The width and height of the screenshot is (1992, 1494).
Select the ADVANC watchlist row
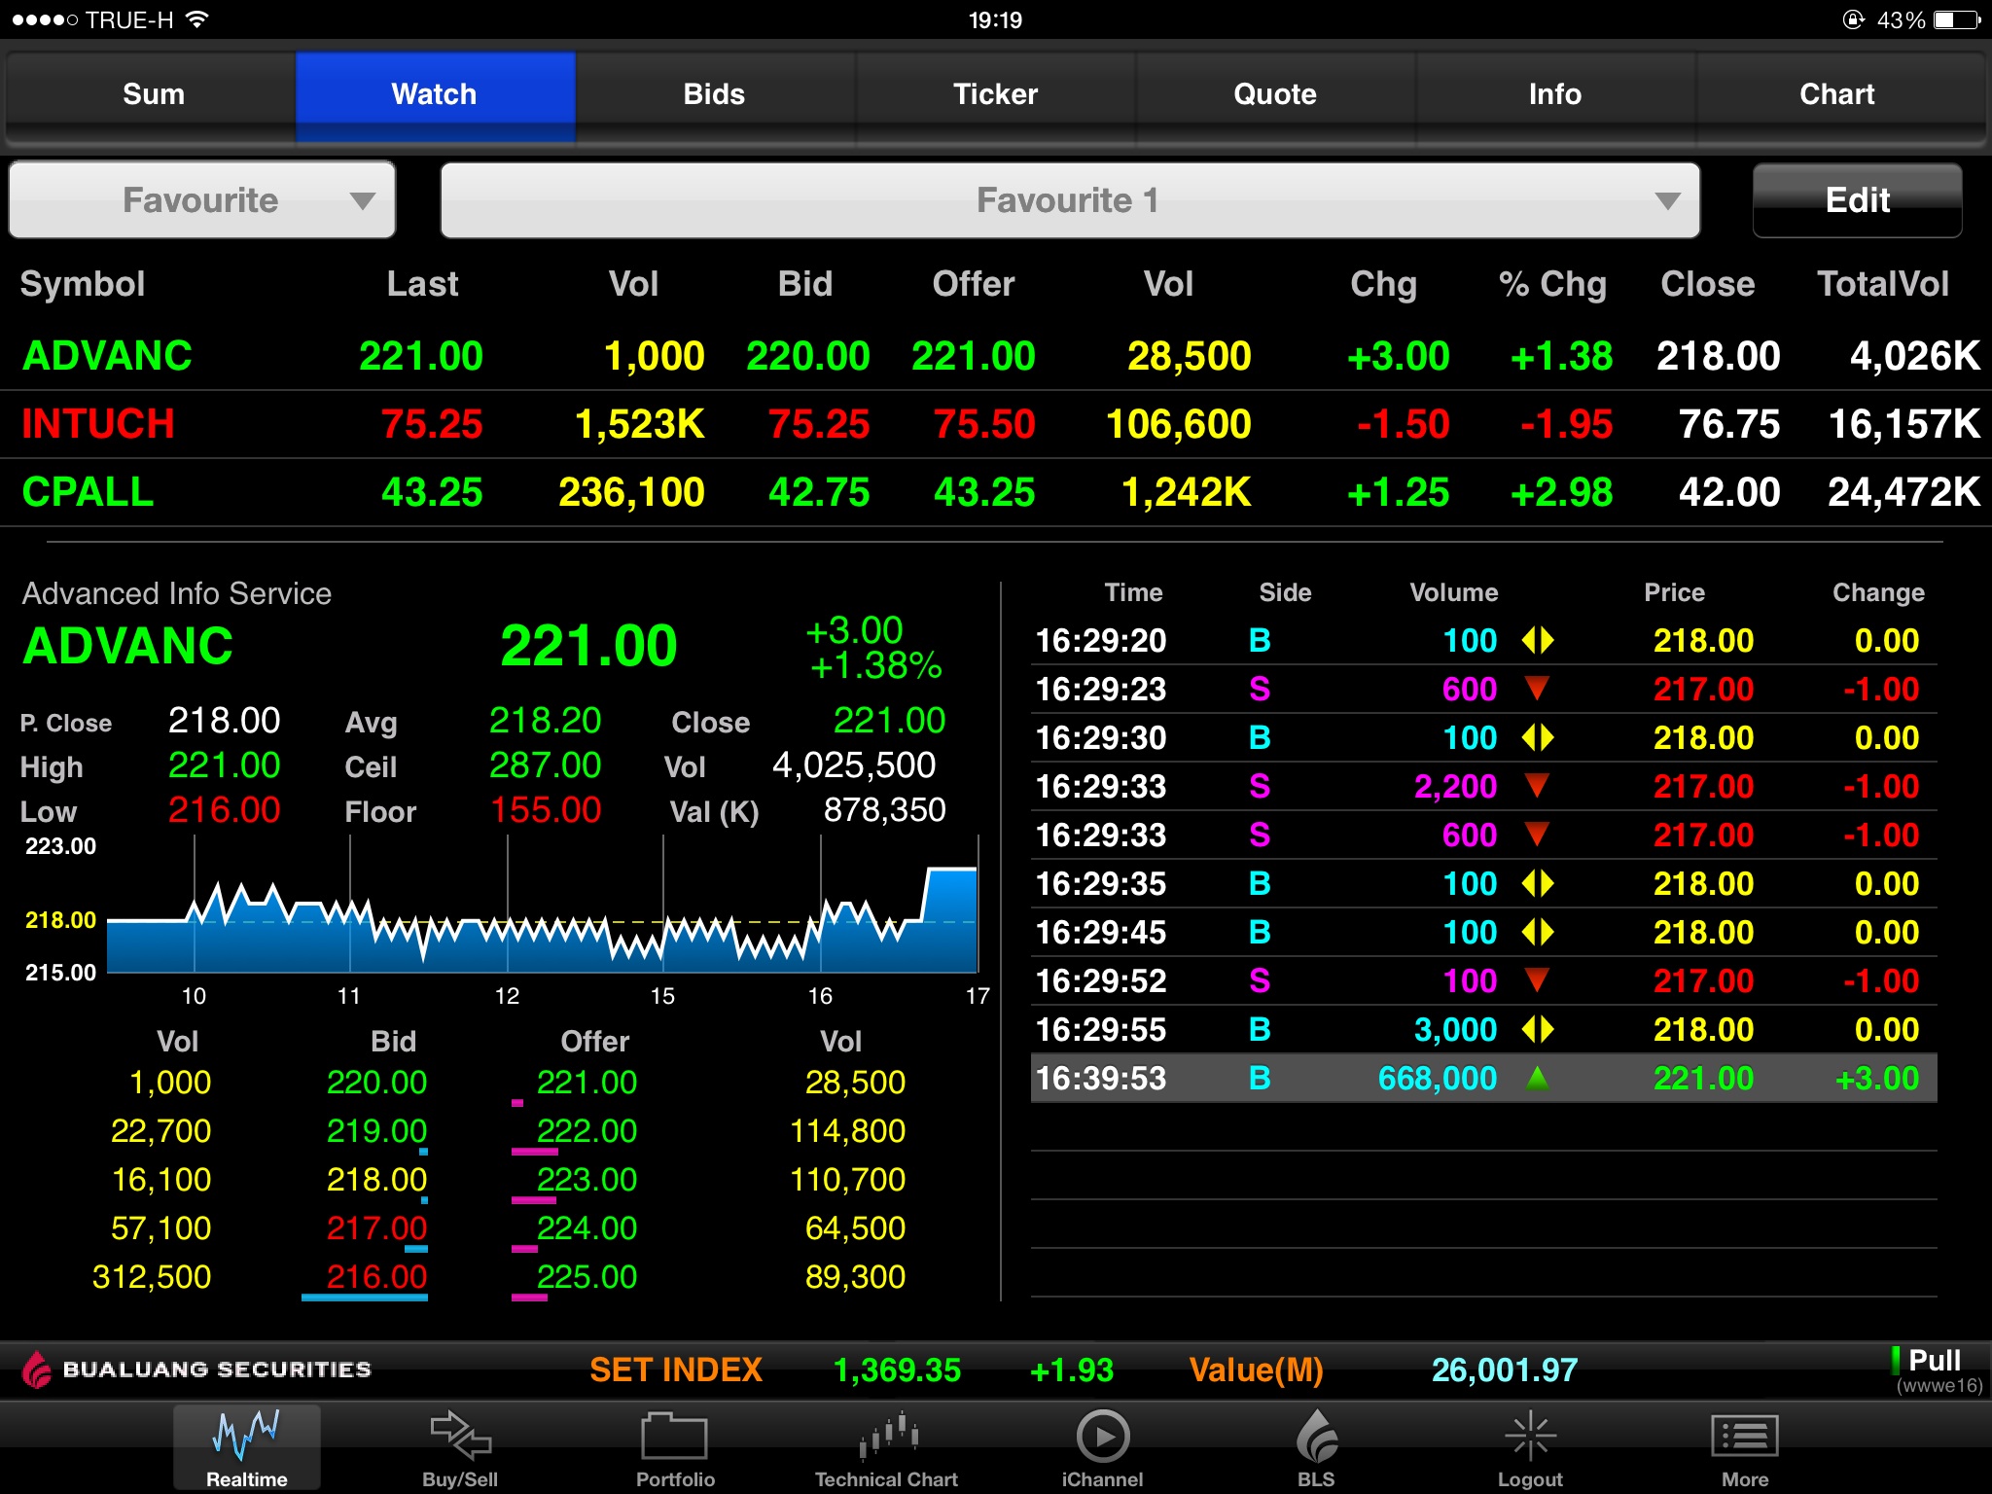click(996, 356)
